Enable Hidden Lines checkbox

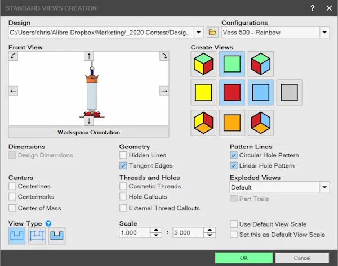click(x=123, y=155)
